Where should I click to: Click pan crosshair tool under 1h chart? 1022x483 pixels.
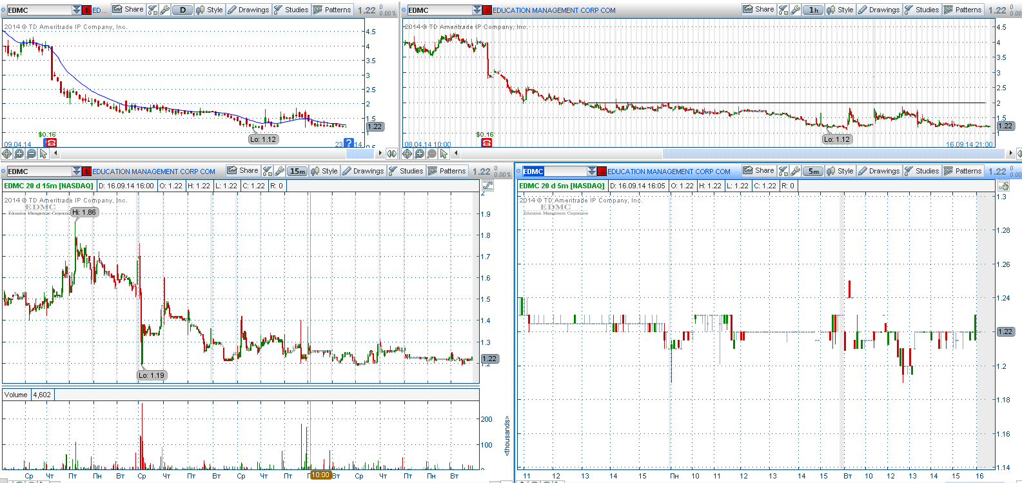408,153
